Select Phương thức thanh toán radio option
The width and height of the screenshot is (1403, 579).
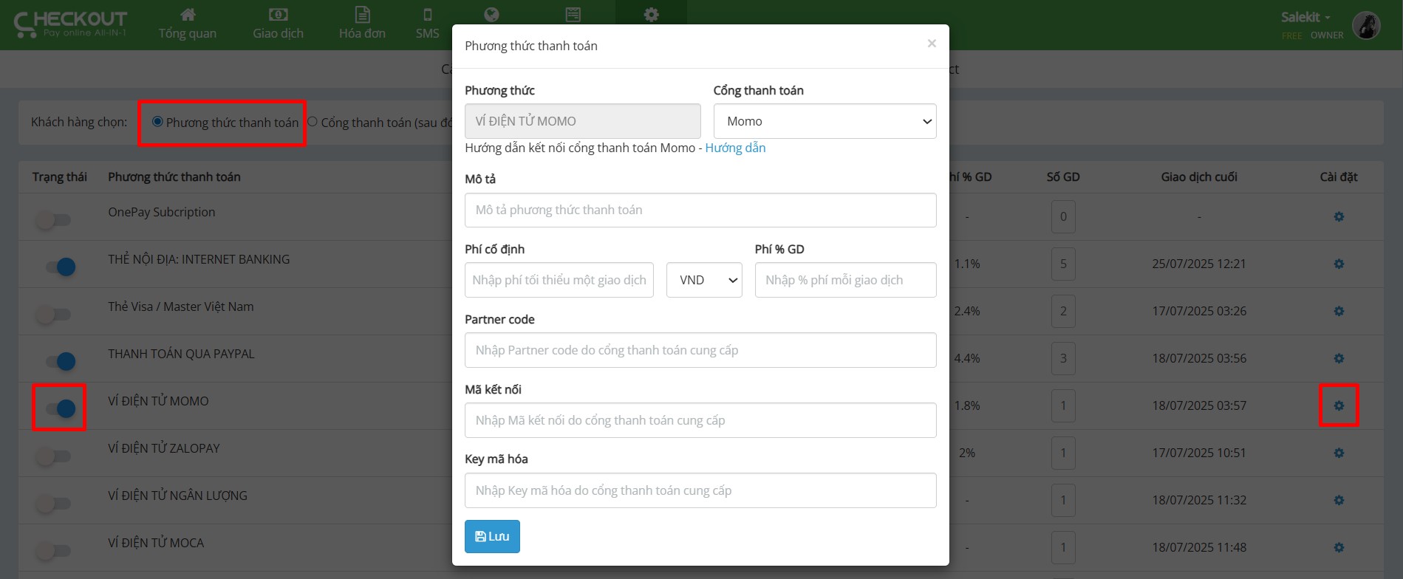pyautogui.click(x=157, y=122)
